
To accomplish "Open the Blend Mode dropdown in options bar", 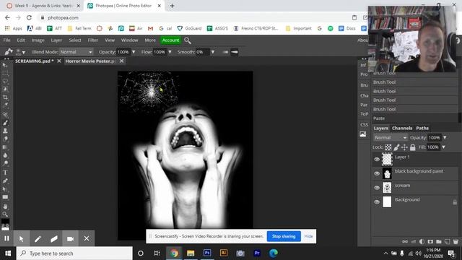I will pos(76,52).
